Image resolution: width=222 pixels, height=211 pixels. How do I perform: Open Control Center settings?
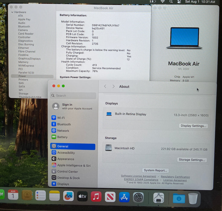(65, 171)
